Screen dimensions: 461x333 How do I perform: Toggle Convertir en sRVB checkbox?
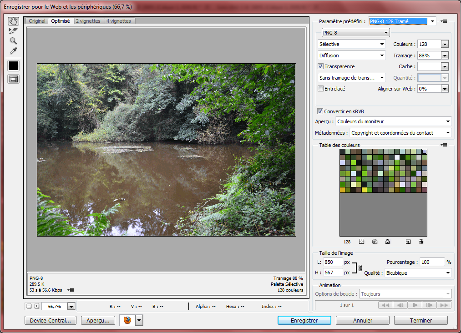(x=320, y=111)
